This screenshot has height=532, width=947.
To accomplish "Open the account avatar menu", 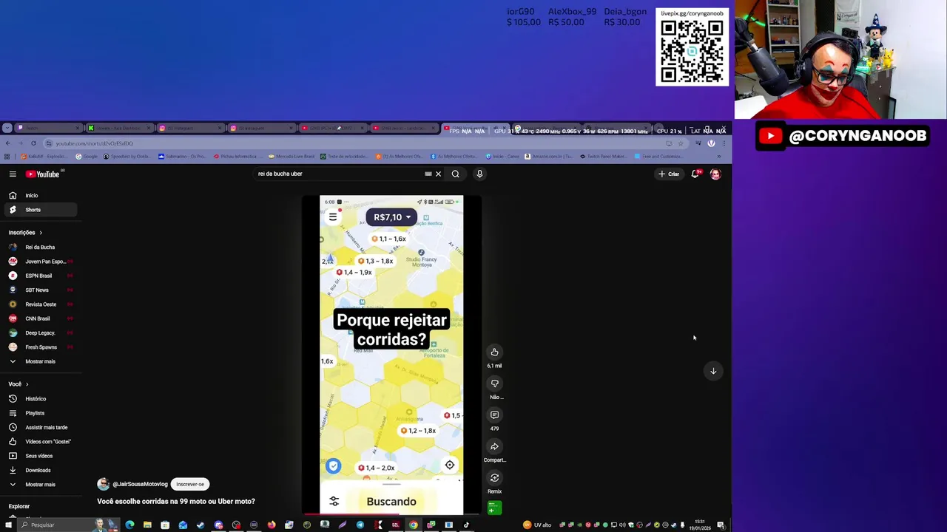I will pyautogui.click(x=715, y=174).
